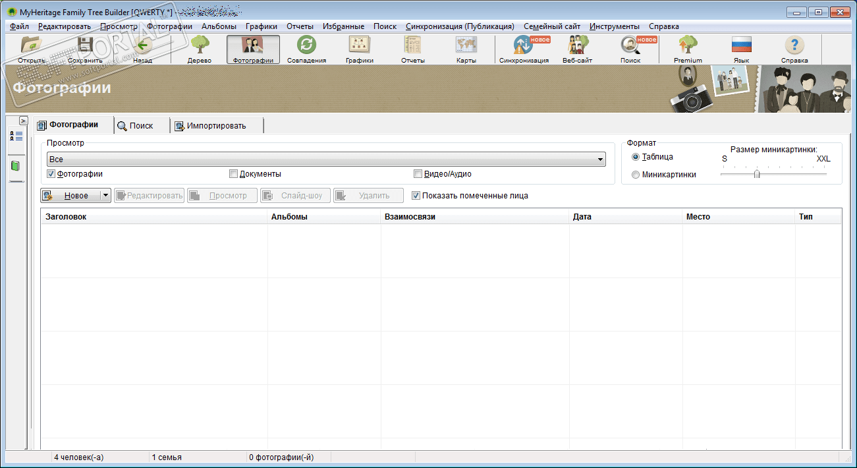The width and height of the screenshot is (857, 468).
Task: Switch to the Импортировать tab
Action: [217, 125]
